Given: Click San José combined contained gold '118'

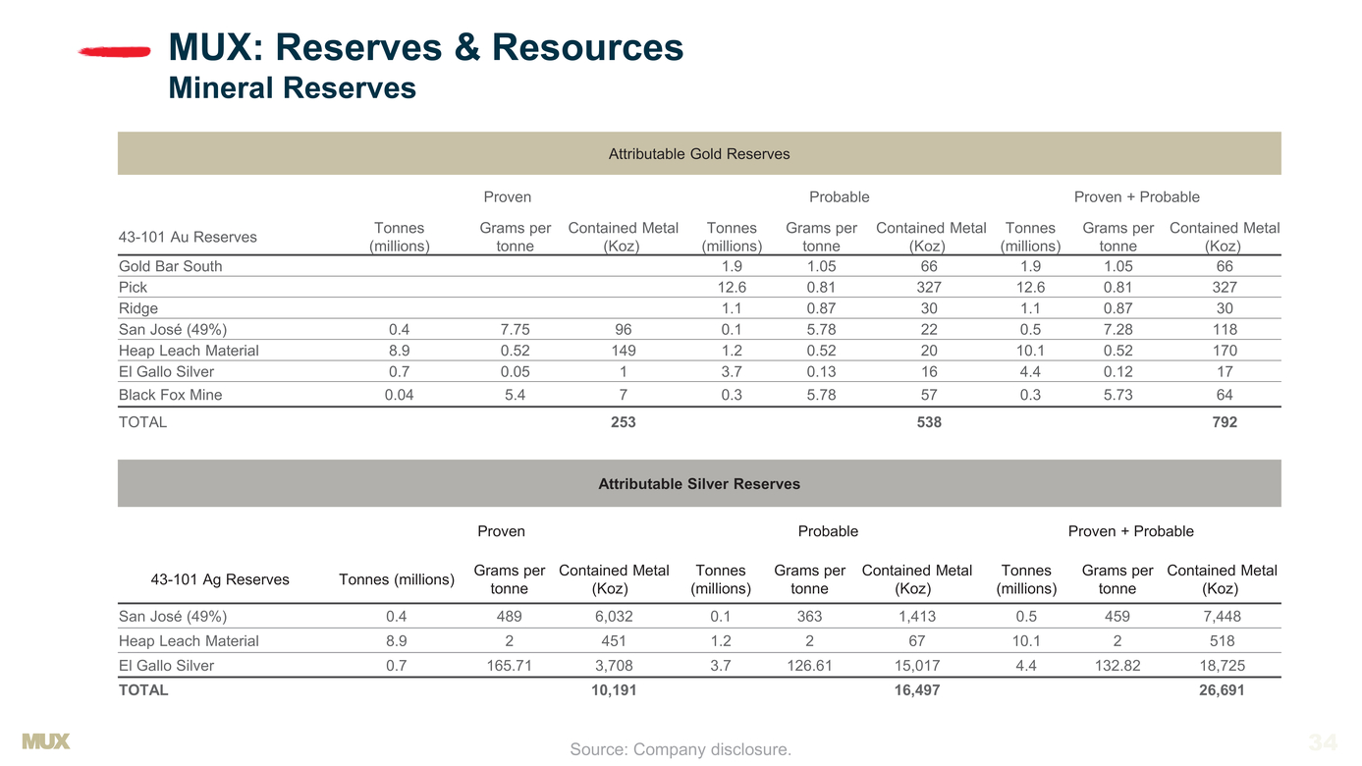Looking at the screenshot, I should click(1225, 329).
